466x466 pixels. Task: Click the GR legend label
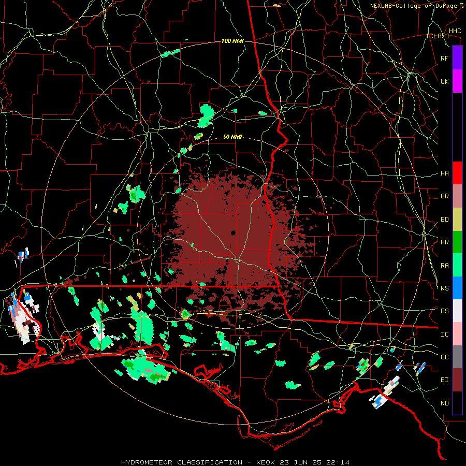click(x=444, y=196)
